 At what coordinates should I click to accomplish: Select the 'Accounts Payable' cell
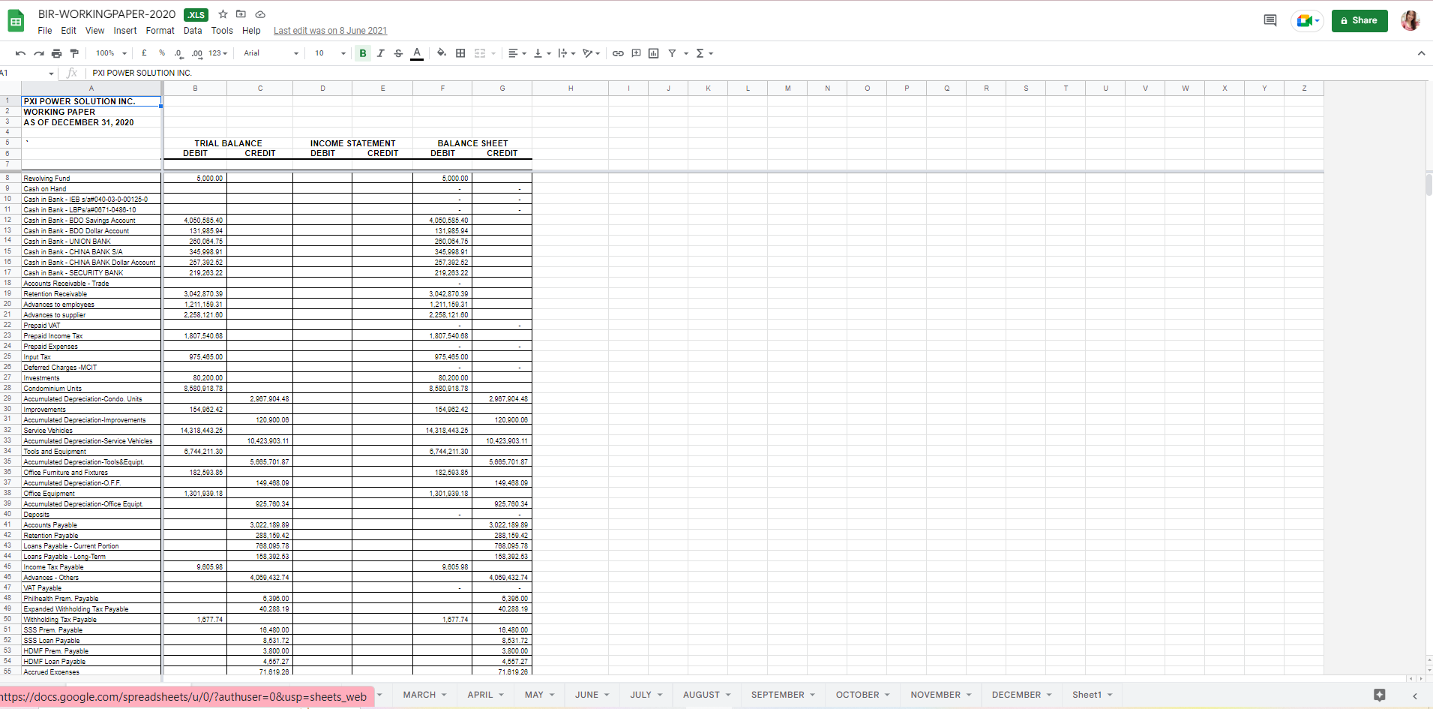91,525
